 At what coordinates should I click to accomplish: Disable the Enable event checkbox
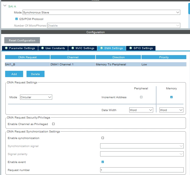(103, 162)
